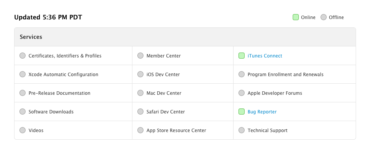The width and height of the screenshot is (369, 153).
Task: Click the gray icon beside Apple Developer Forums
Action: [x=241, y=93]
